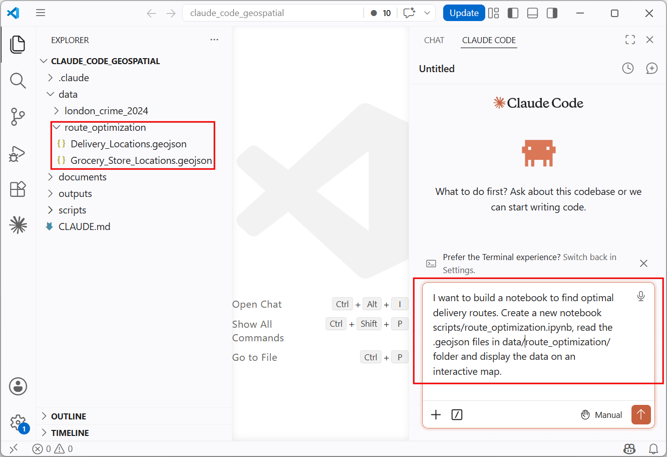Screen dimensions: 667x457
Task: Add attachment with the plus icon
Action: pos(436,414)
